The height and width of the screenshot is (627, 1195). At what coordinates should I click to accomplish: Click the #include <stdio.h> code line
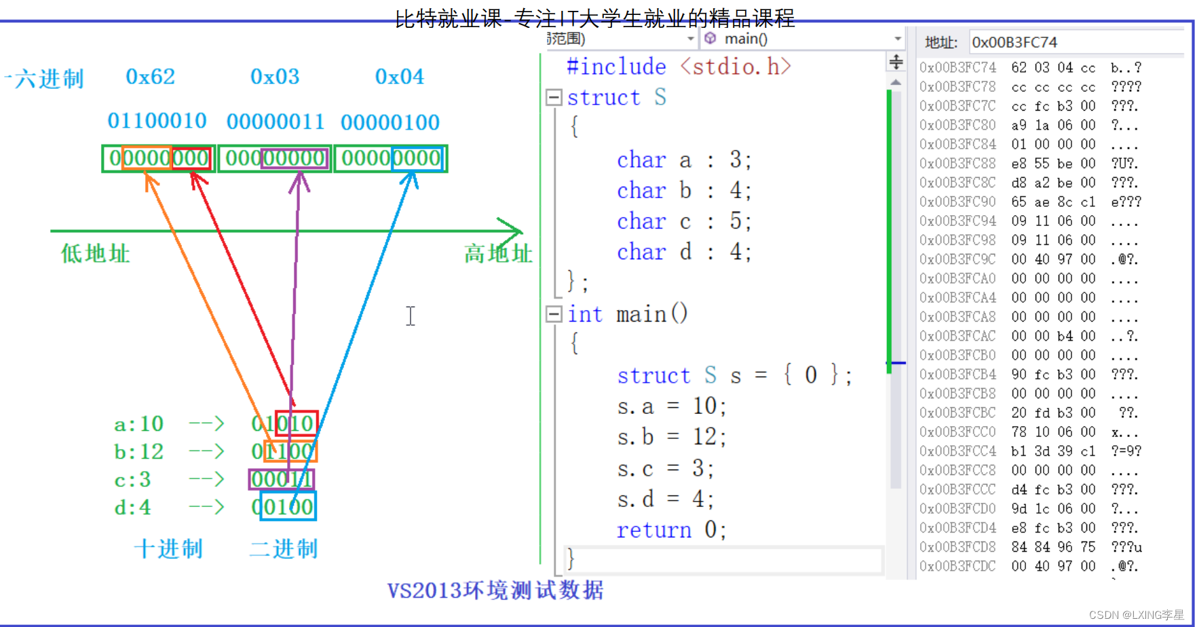click(679, 66)
